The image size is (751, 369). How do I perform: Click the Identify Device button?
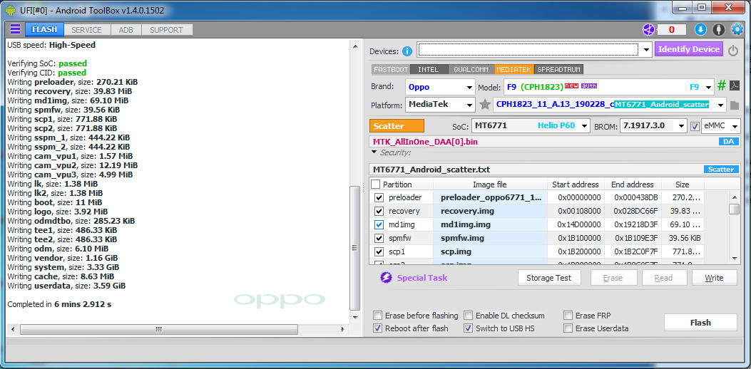tap(689, 49)
